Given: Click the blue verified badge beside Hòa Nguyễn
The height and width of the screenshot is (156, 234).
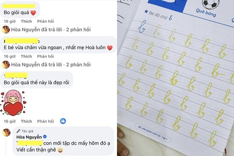Looking at the screenshot, I should 45,136.
